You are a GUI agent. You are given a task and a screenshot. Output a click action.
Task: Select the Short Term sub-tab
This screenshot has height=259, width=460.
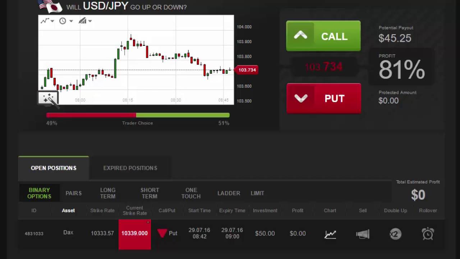pyautogui.click(x=149, y=193)
